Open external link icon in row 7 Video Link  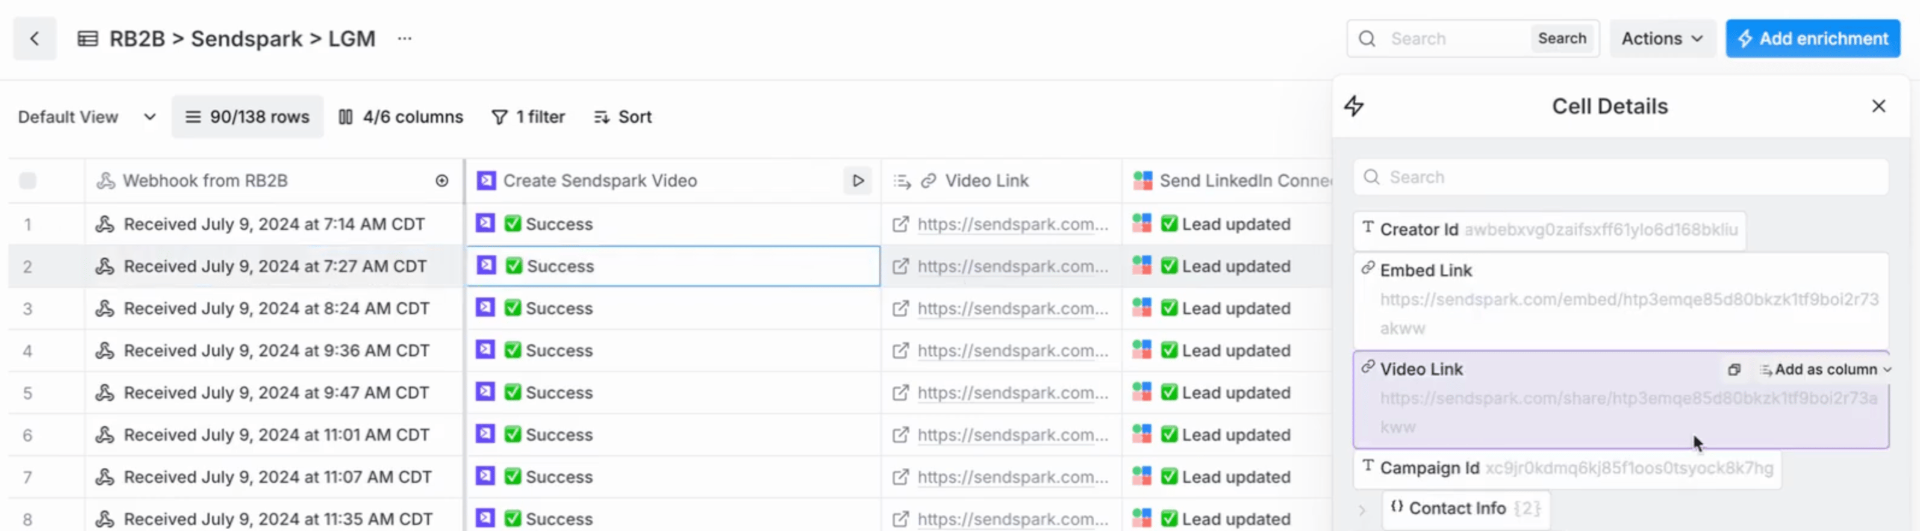pos(900,477)
